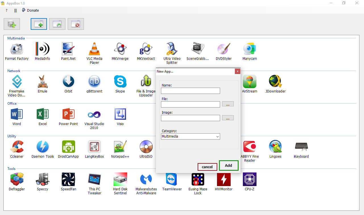
Task: Launch ABBYY Fine Reader
Action: (250, 147)
